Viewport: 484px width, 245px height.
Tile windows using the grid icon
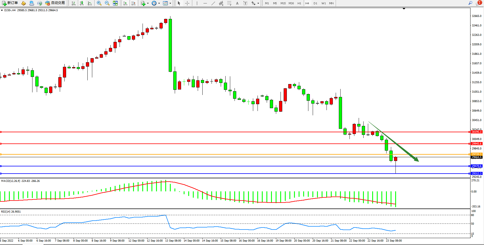point(115,3)
